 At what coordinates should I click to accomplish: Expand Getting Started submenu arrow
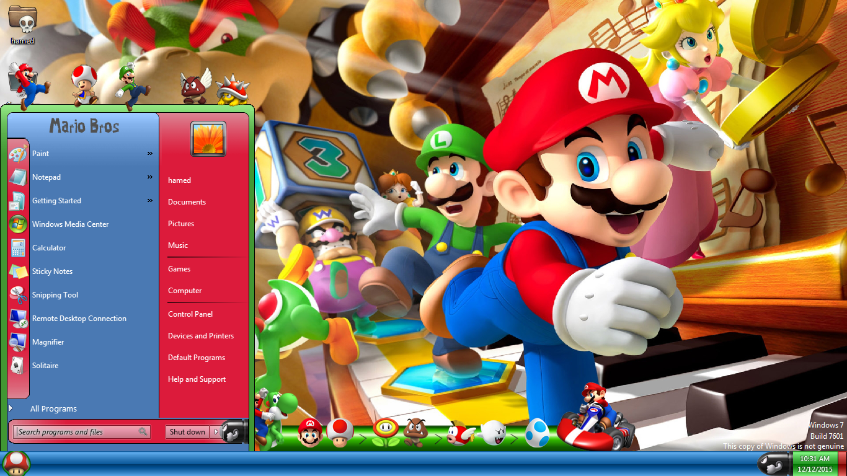(149, 201)
